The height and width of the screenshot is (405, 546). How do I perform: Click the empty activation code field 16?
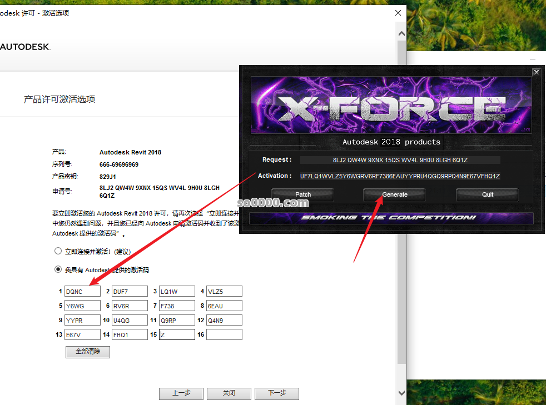pos(224,334)
